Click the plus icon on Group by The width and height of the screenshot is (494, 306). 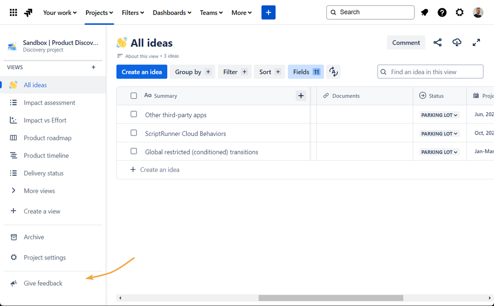click(208, 72)
